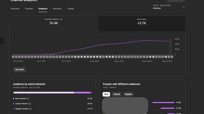This screenshot has height=114, width=204.
Task: Click the 31.2K views bar
Action: point(168,108)
